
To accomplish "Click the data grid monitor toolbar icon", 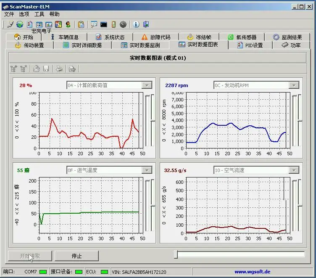I will pyautogui.click(x=39, y=25).
